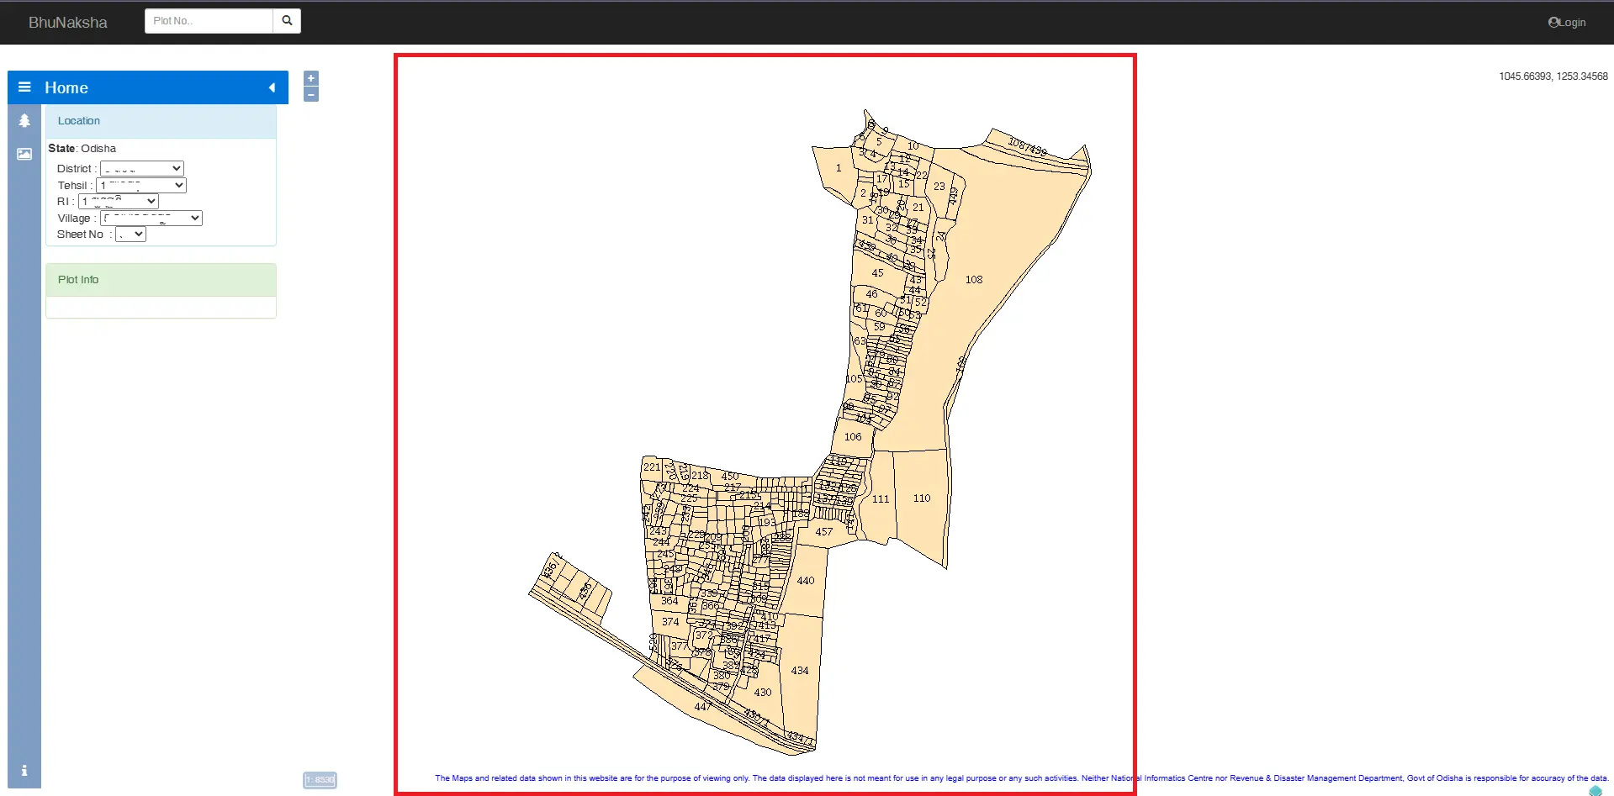Image resolution: width=1614 pixels, height=796 pixels.
Task: Zoom in using the plus button
Action: [310, 77]
